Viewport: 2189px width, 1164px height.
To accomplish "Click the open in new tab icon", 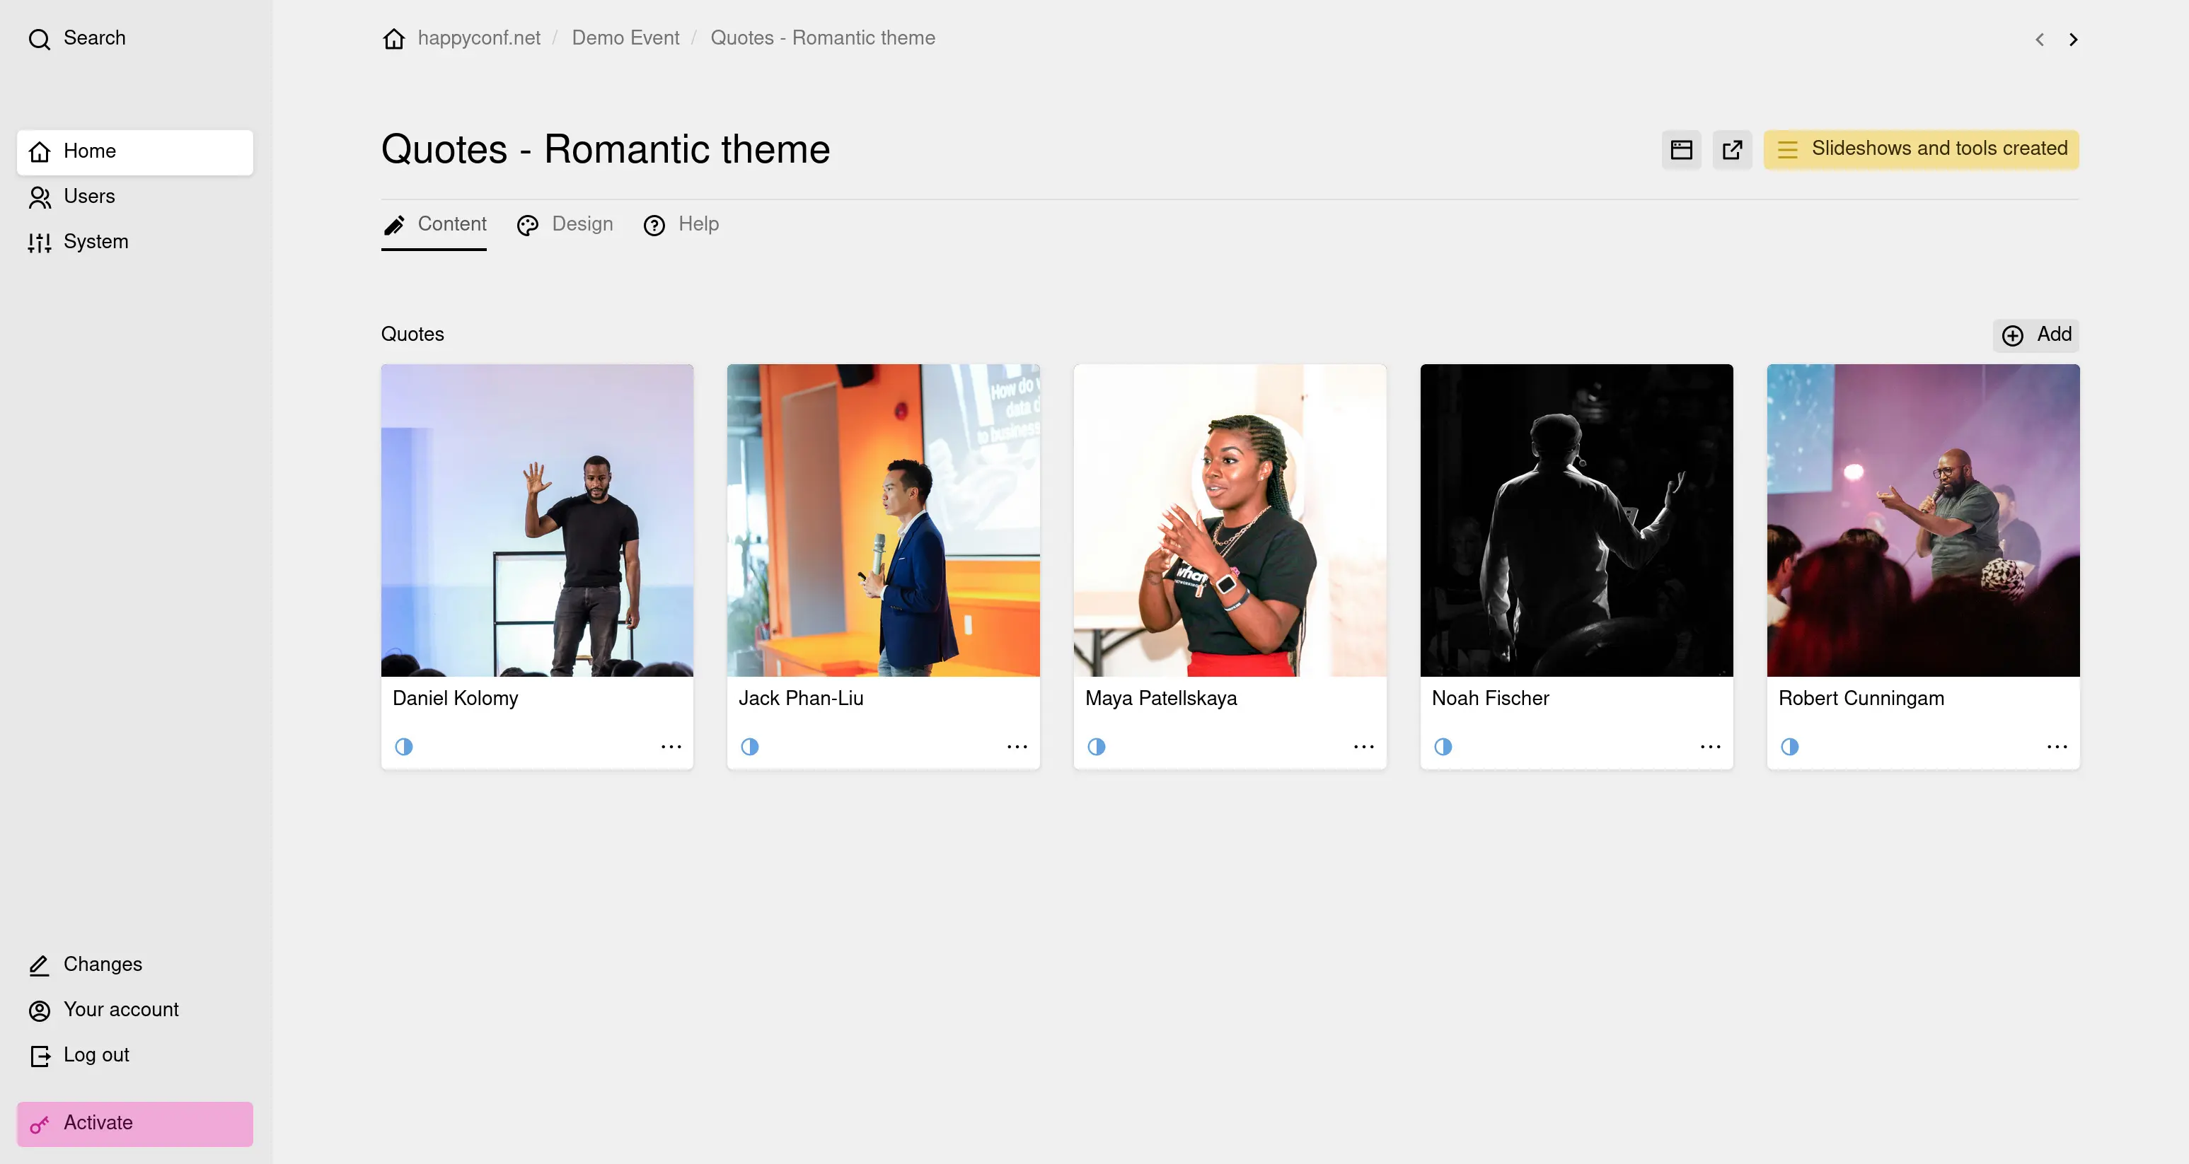I will point(1732,149).
